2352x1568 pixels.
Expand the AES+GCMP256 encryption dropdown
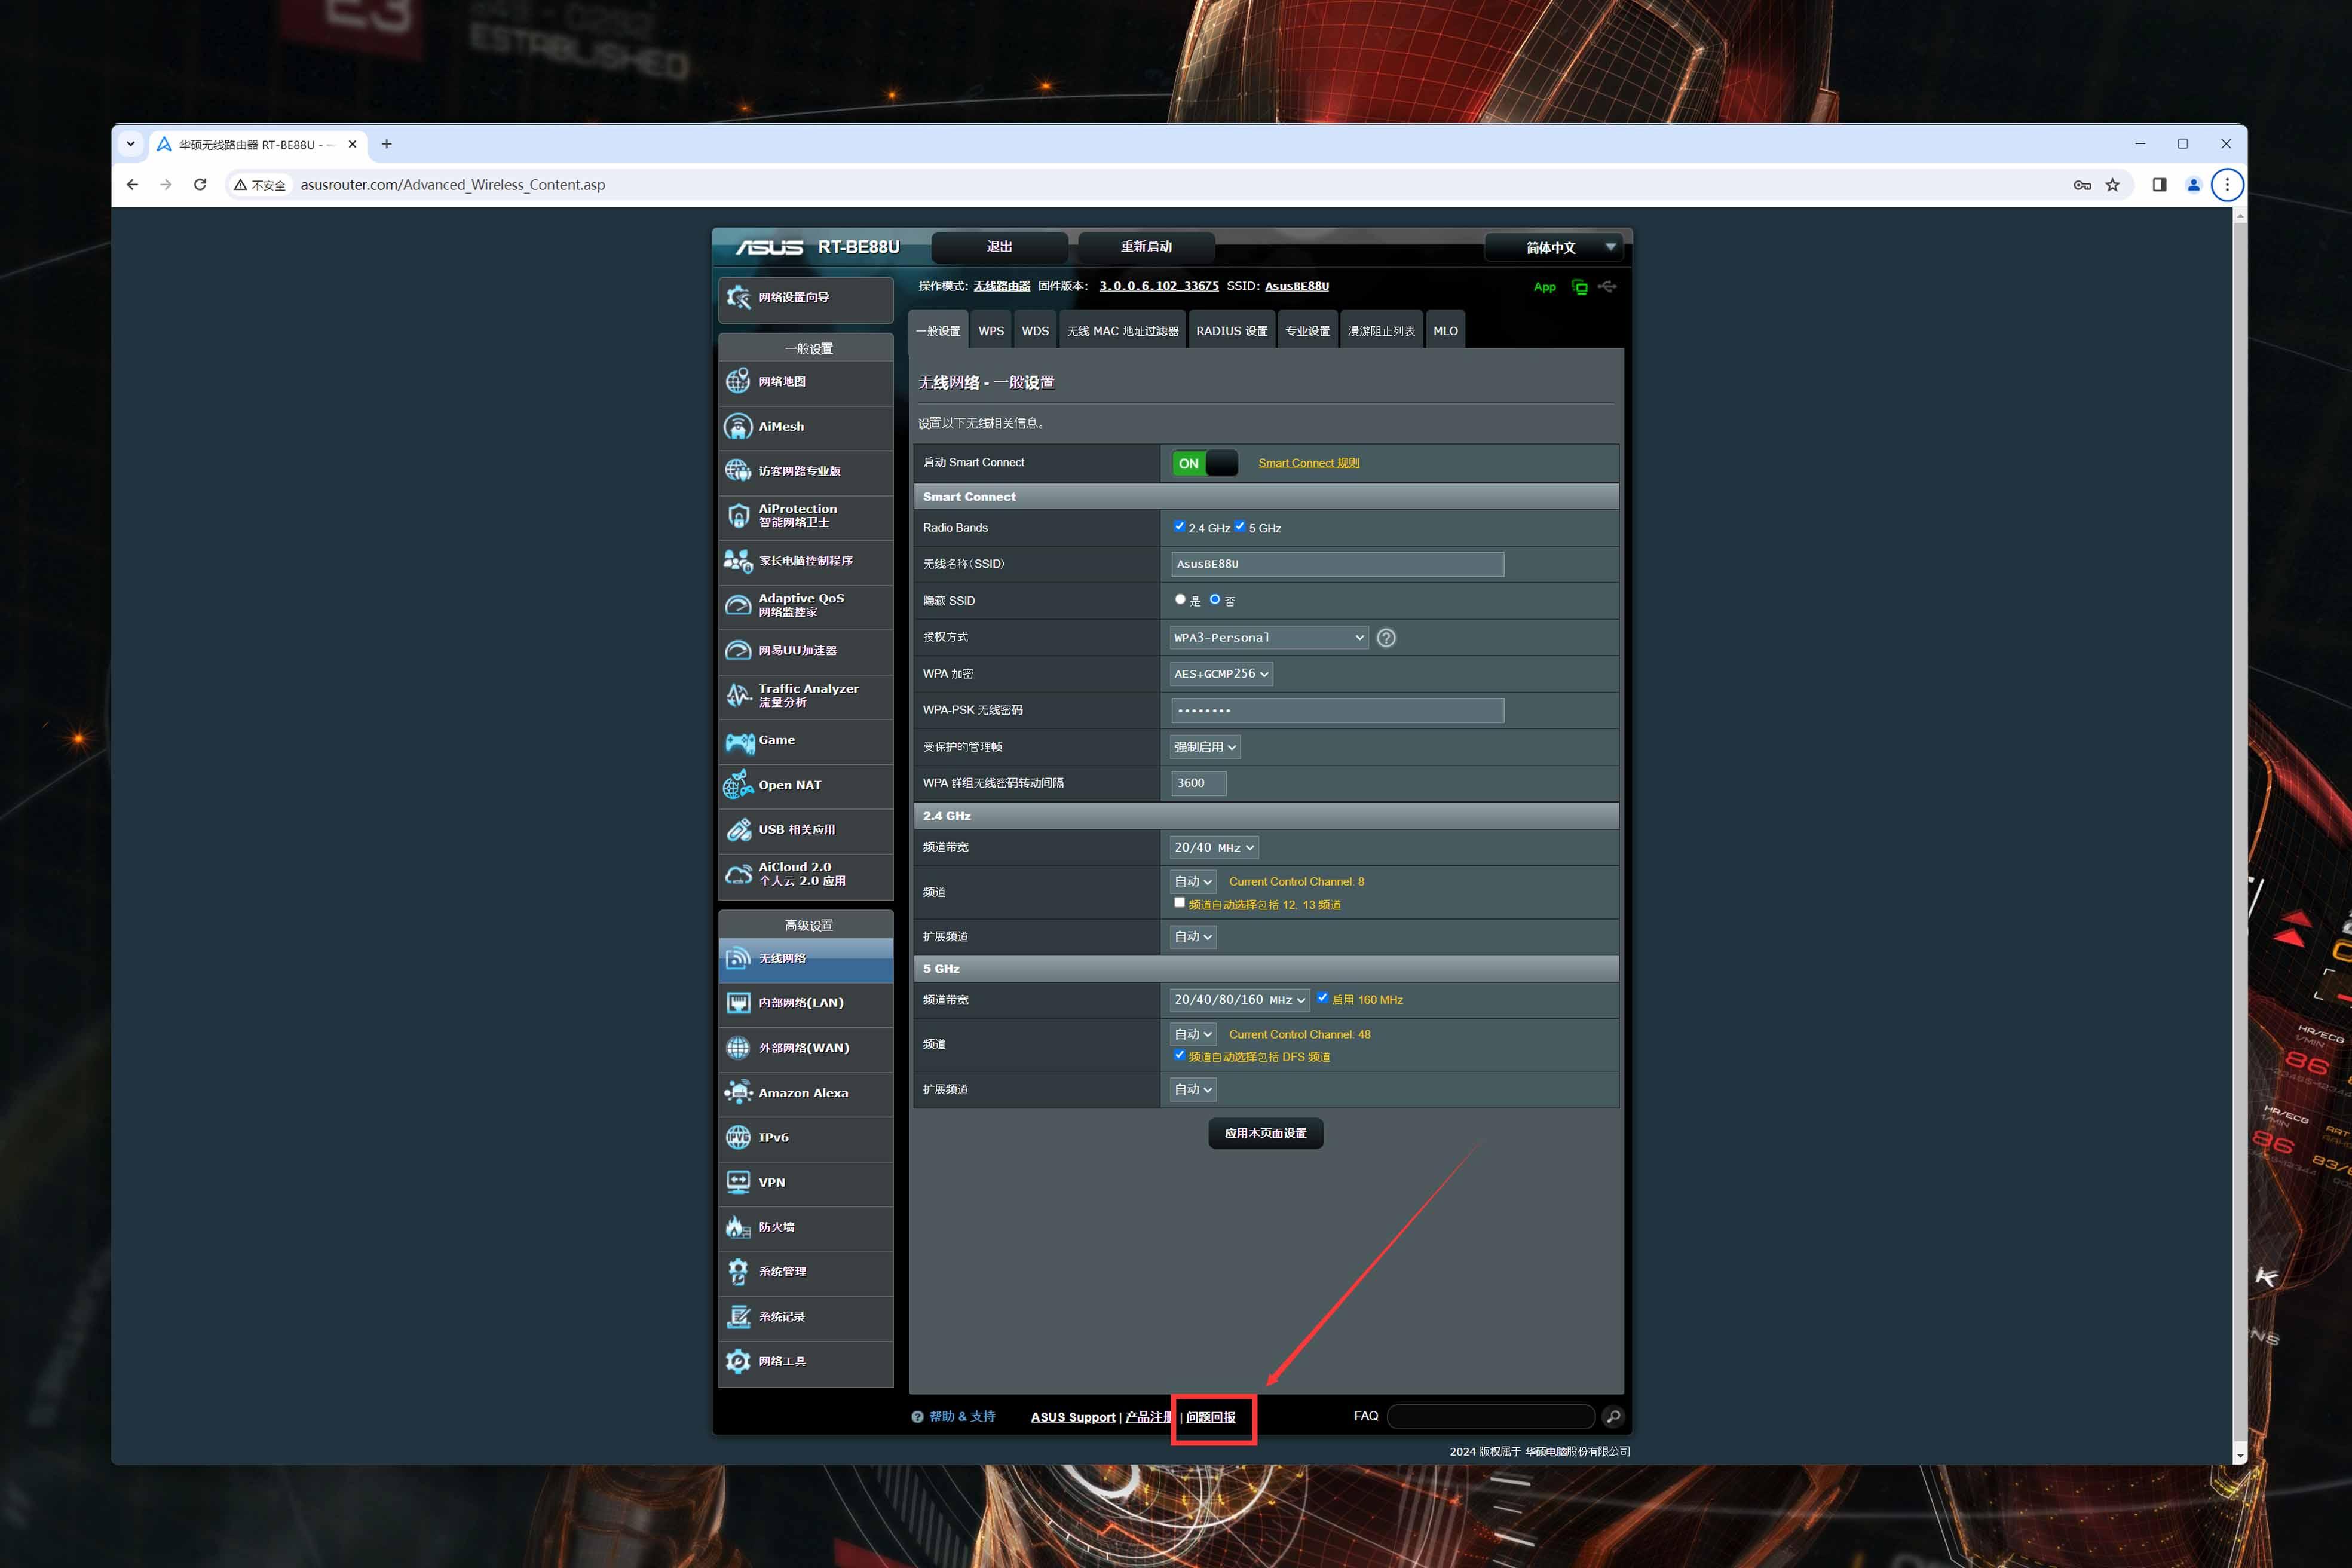[1221, 674]
